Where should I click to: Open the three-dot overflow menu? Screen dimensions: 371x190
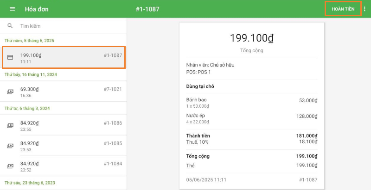point(365,9)
